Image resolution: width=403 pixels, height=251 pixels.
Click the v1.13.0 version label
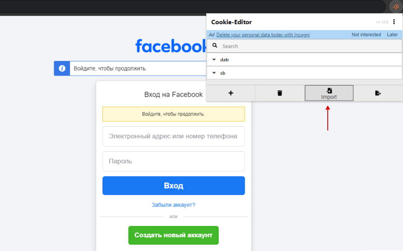pos(382,22)
